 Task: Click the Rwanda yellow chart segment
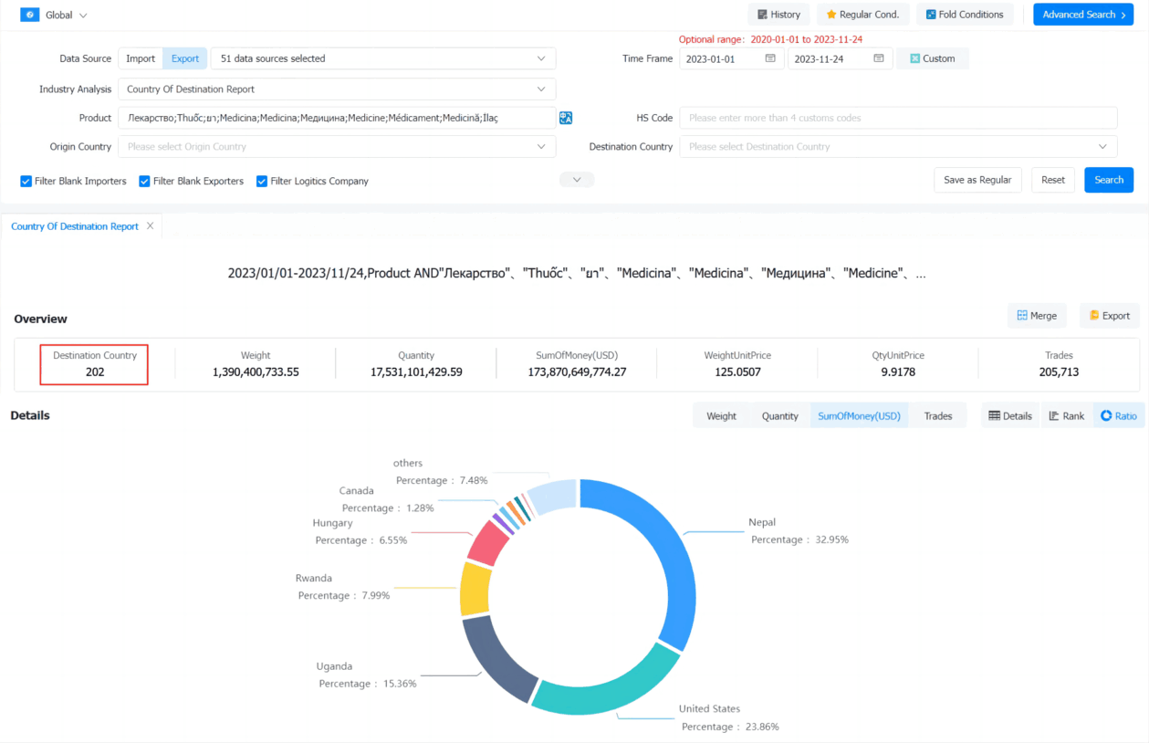point(475,589)
